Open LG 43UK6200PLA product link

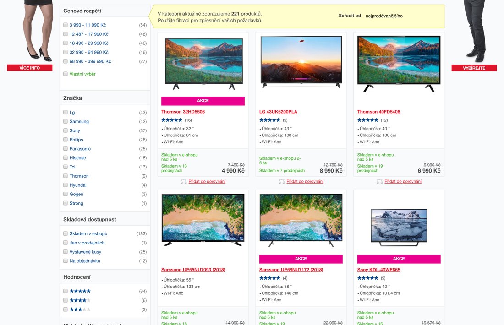(x=279, y=112)
